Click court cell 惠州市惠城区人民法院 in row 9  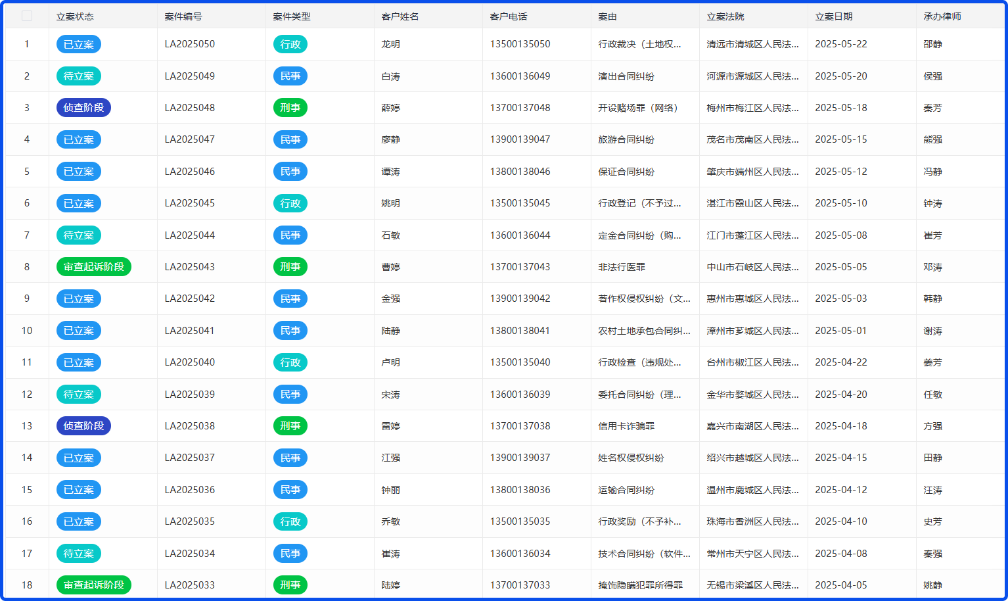point(752,299)
